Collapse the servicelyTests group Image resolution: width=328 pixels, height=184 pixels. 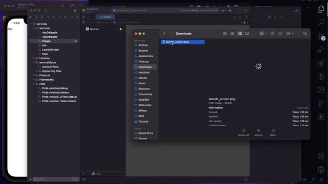(x=34, y=62)
